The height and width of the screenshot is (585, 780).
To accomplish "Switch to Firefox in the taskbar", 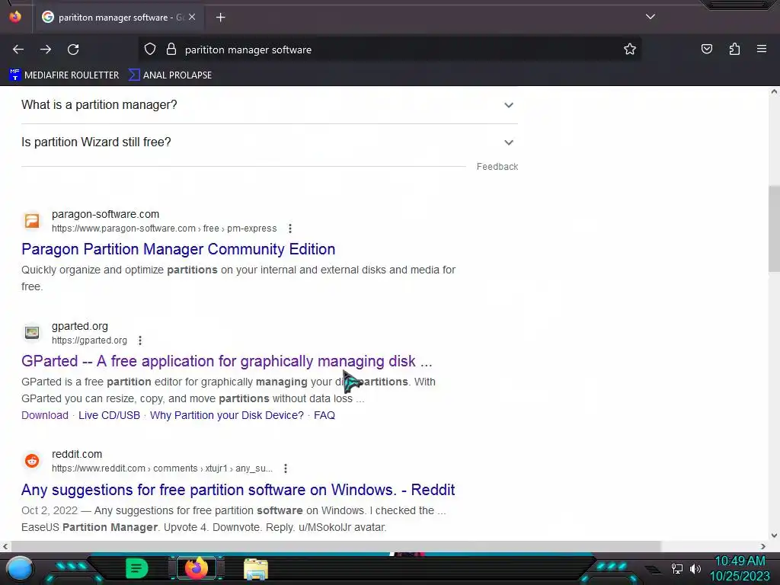I will pyautogui.click(x=196, y=568).
